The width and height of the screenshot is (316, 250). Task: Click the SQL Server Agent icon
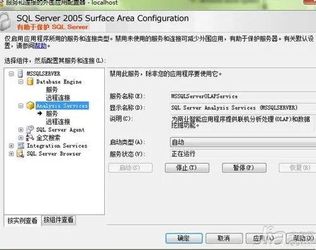coord(30,129)
